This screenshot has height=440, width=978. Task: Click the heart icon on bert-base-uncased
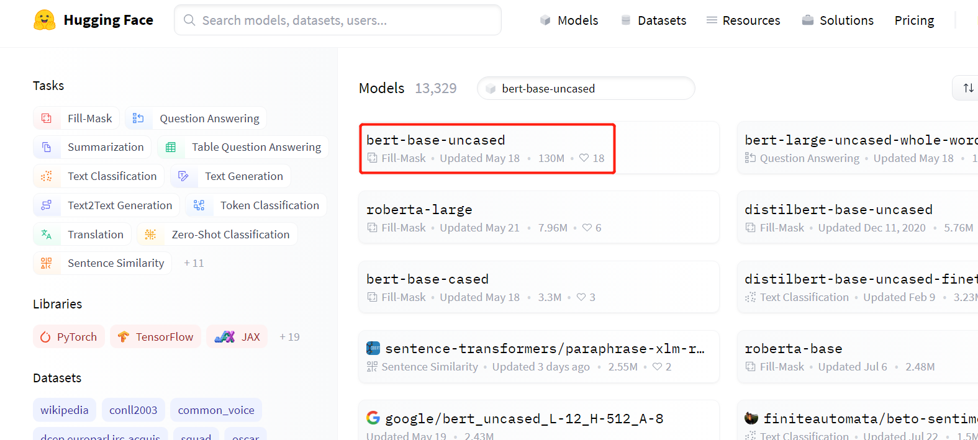[584, 158]
